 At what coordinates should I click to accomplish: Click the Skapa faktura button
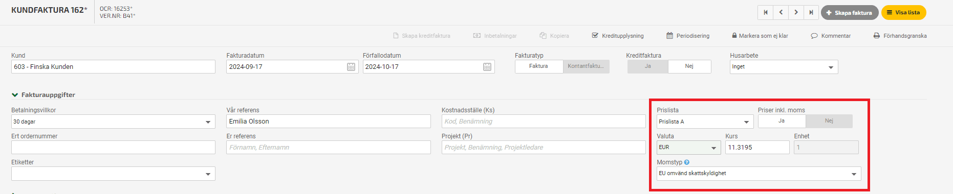pos(850,12)
